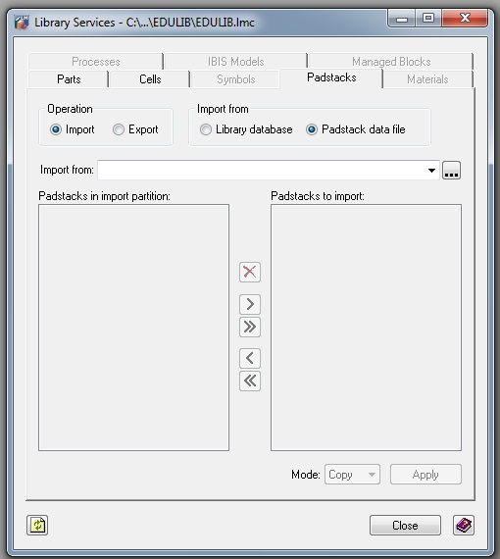Click the single left arrow exclude button
Viewport: 500px width, 559px height.
pos(249,358)
